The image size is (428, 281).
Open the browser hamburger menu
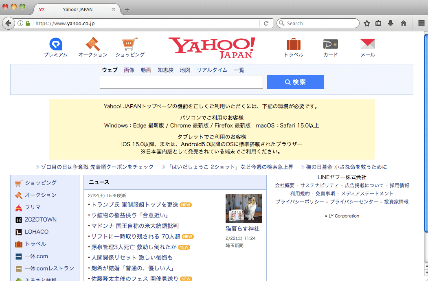[421, 23]
